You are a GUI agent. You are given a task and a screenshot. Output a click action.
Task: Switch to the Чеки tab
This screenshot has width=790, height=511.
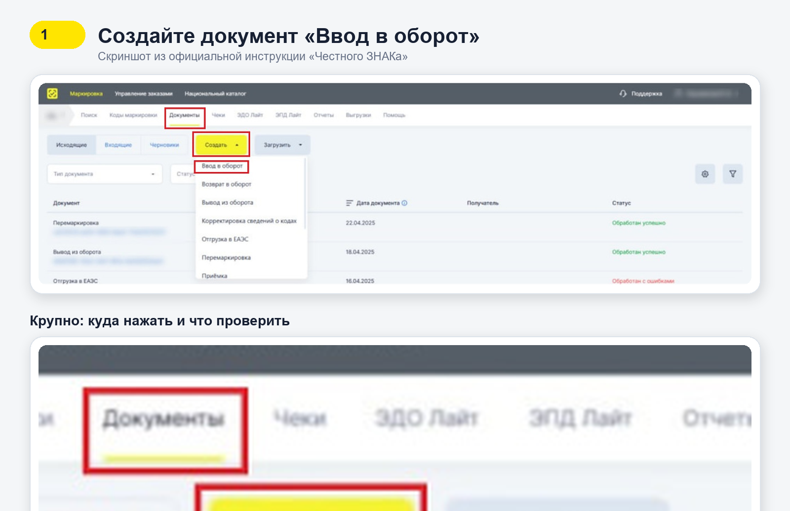click(218, 115)
